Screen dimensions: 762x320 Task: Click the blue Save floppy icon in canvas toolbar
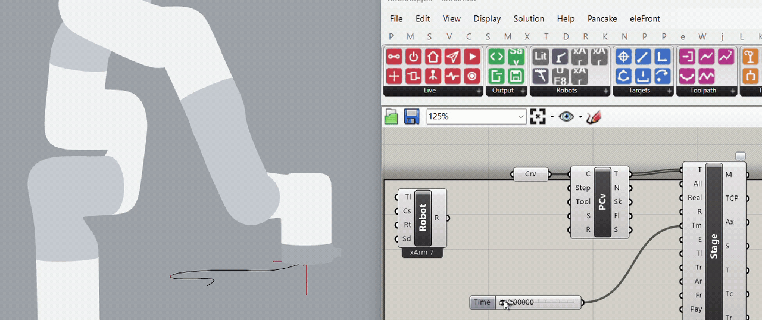click(x=411, y=117)
